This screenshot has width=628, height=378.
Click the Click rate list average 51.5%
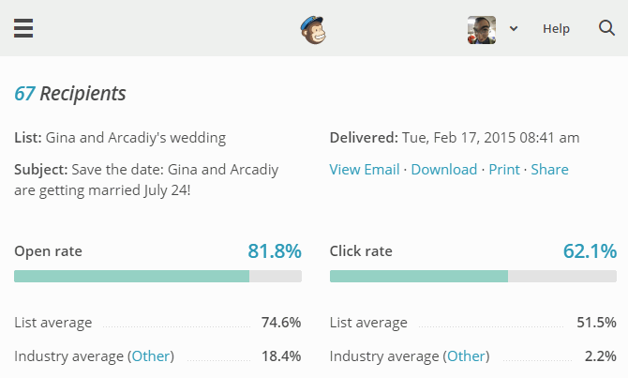coord(596,323)
